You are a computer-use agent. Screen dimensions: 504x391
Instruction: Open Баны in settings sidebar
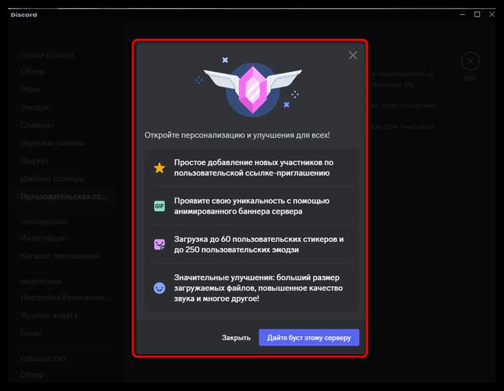coord(31,333)
